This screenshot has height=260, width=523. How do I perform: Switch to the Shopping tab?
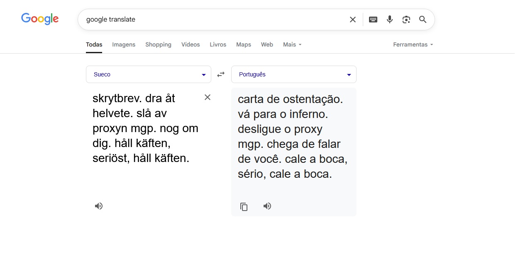(x=158, y=44)
